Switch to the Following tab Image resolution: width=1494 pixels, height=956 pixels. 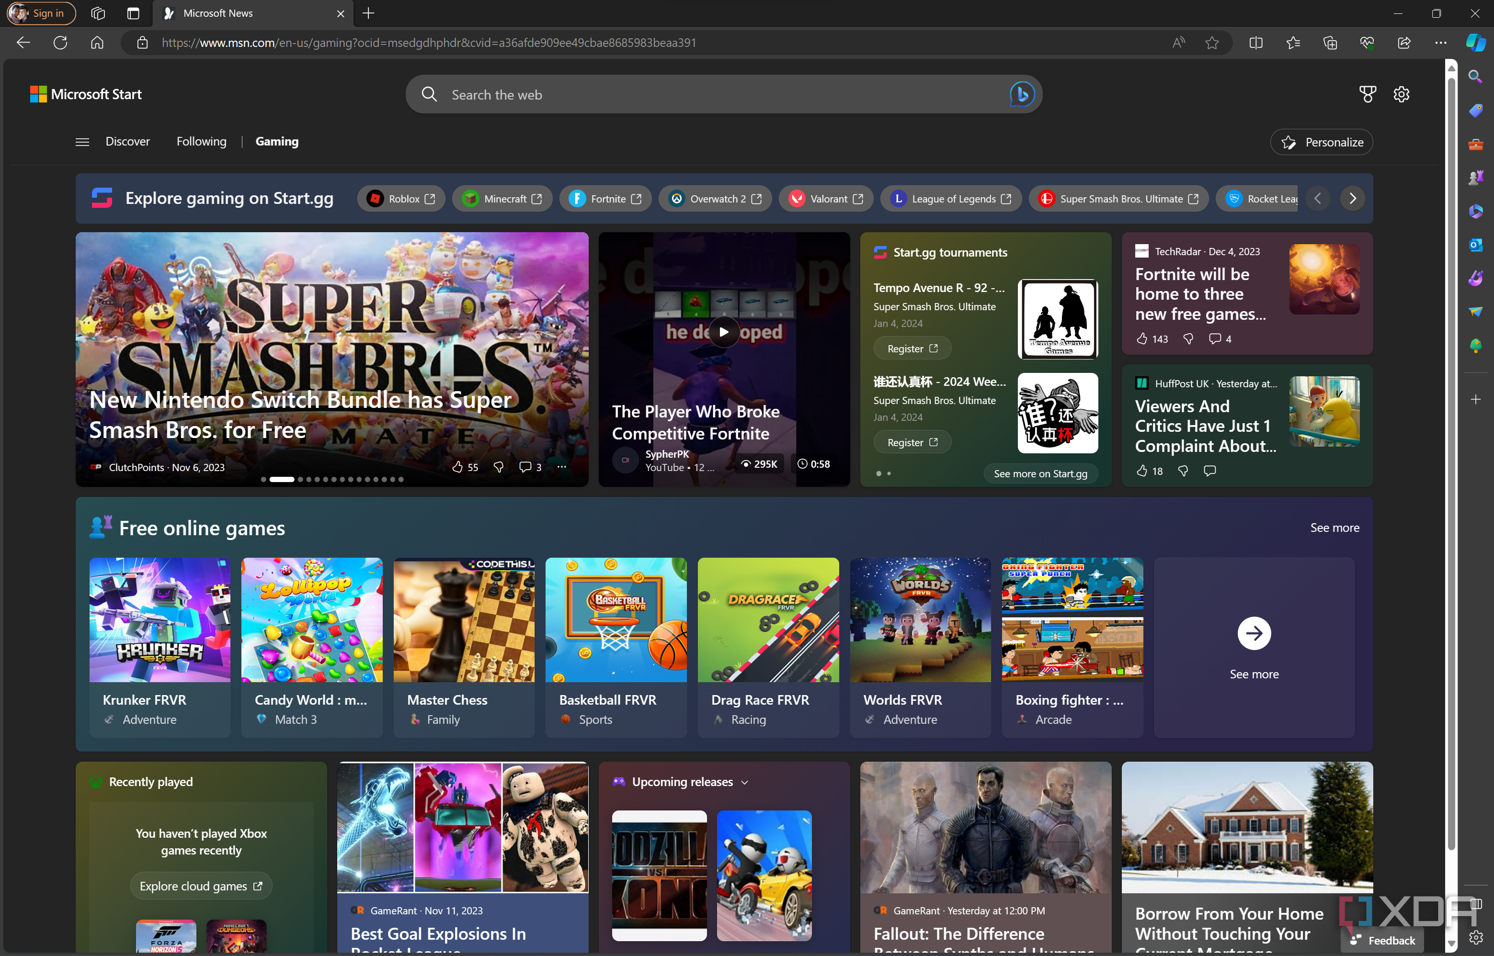[201, 142]
